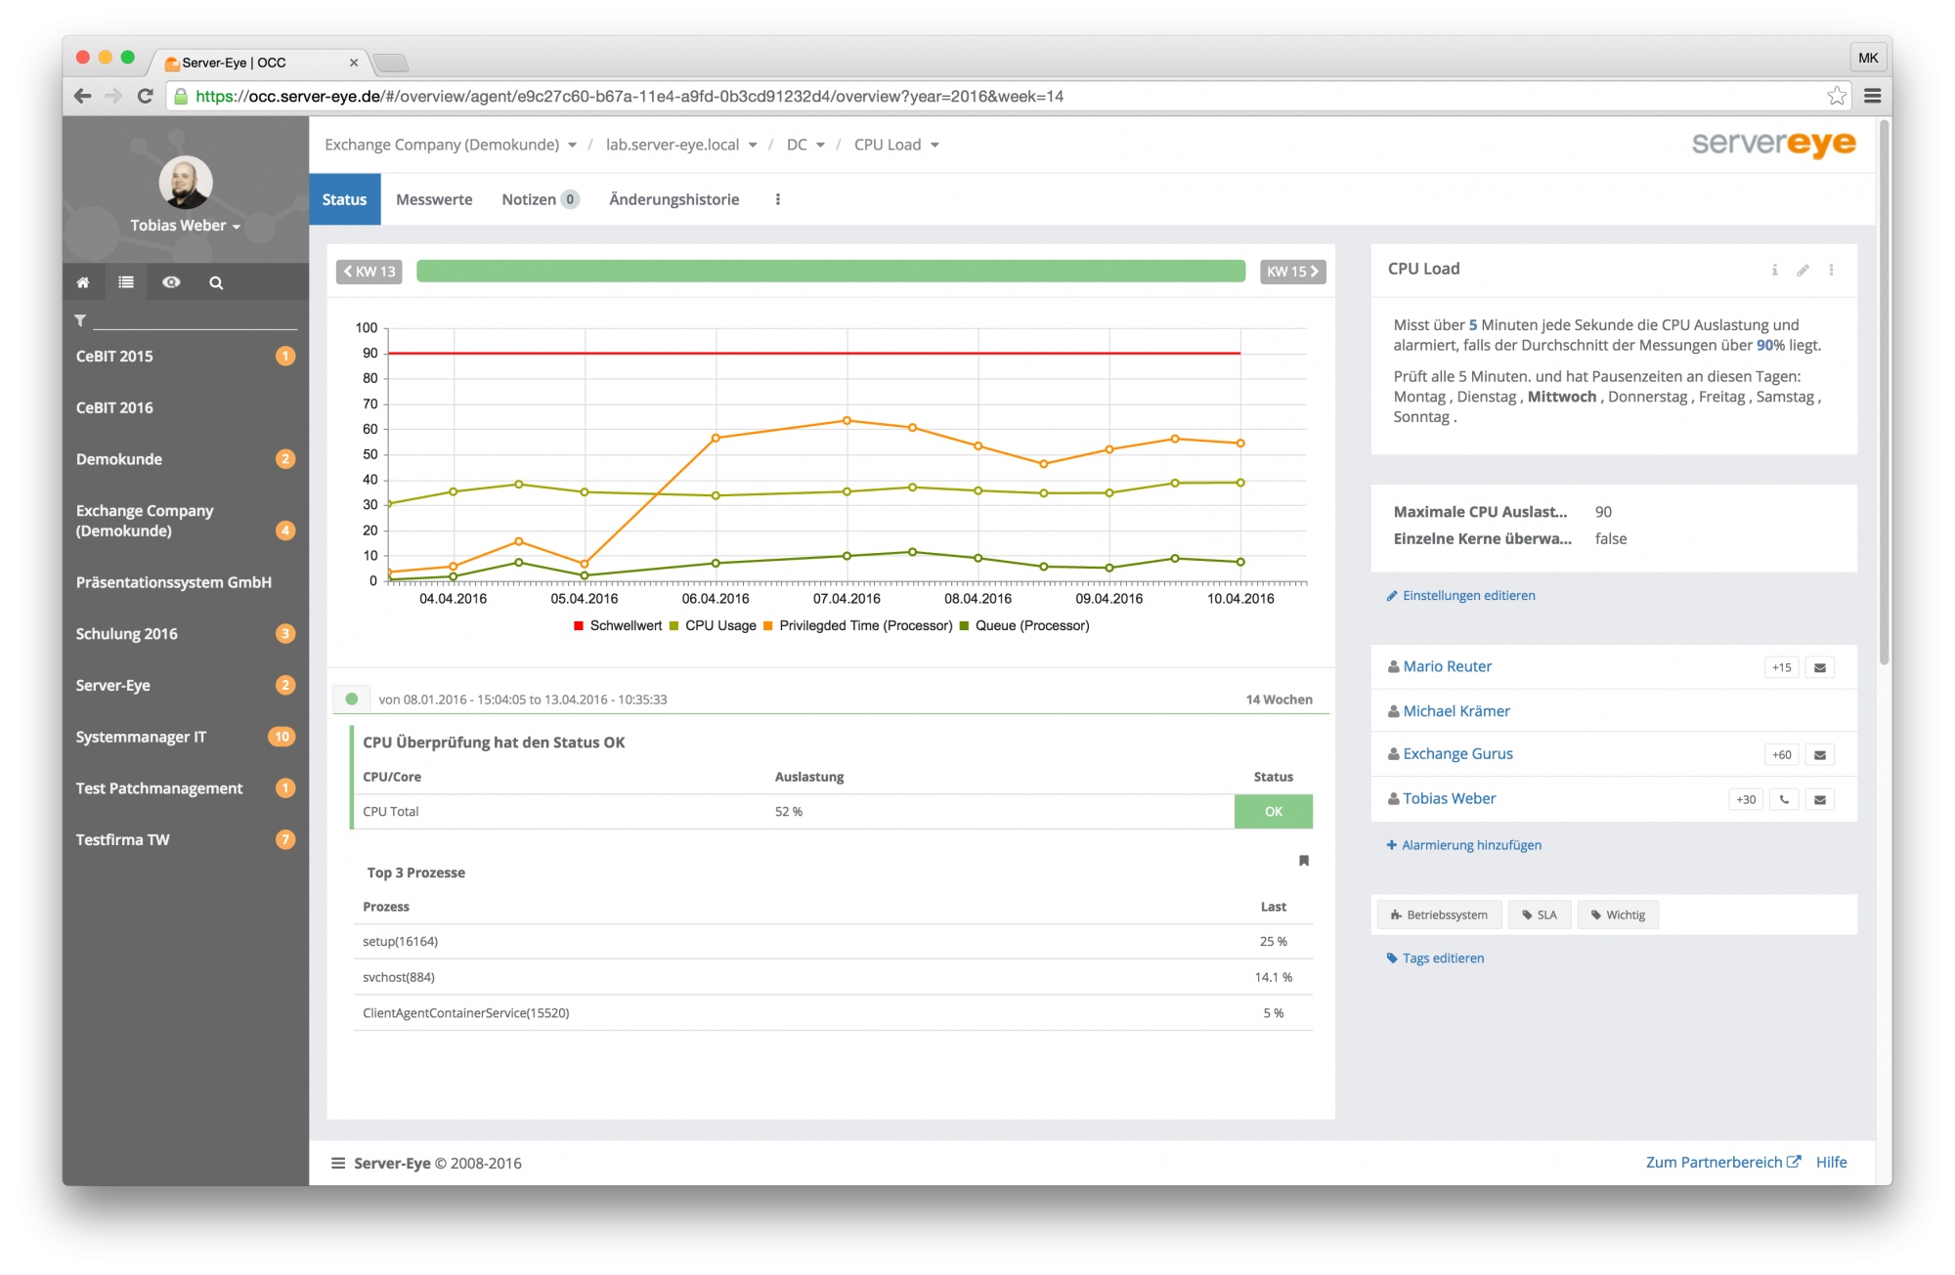Switch to list view icon in sidebar

[x=126, y=282]
